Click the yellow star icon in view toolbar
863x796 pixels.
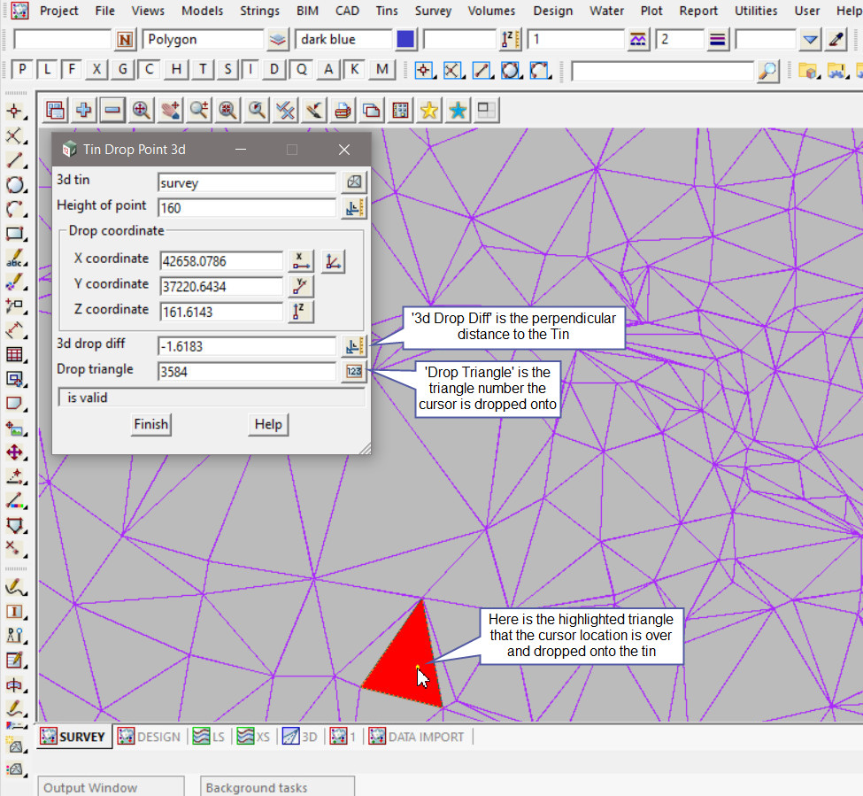point(428,111)
